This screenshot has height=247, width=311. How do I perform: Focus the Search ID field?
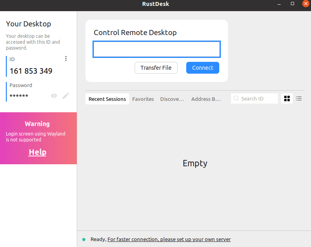tap(254, 98)
